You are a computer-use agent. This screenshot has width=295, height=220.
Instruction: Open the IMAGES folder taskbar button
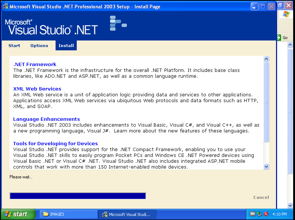pyautogui.click(x=68, y=214)
